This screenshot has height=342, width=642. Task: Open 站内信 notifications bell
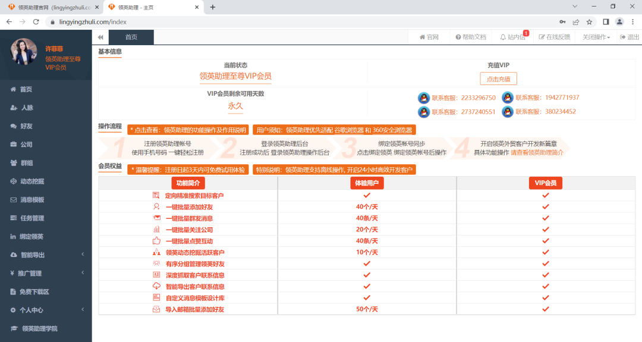pos(513,37)
